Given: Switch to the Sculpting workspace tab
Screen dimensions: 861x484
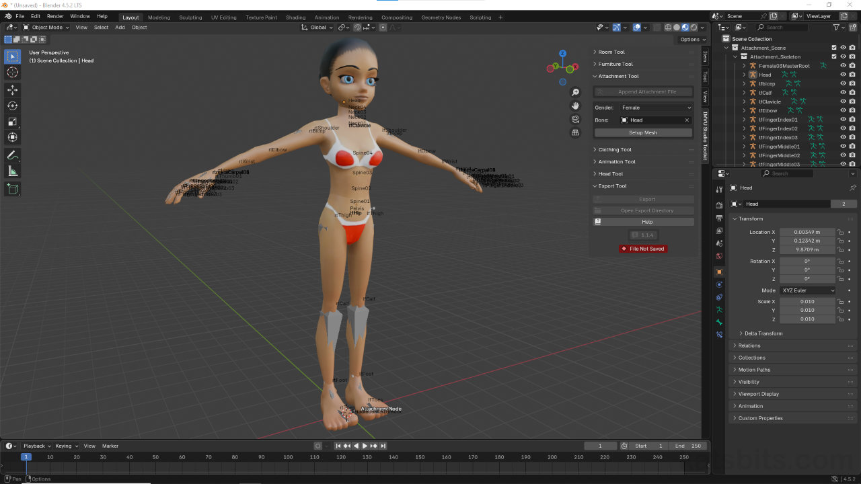Looking at the screenshot, I should [x=190, y=17].
